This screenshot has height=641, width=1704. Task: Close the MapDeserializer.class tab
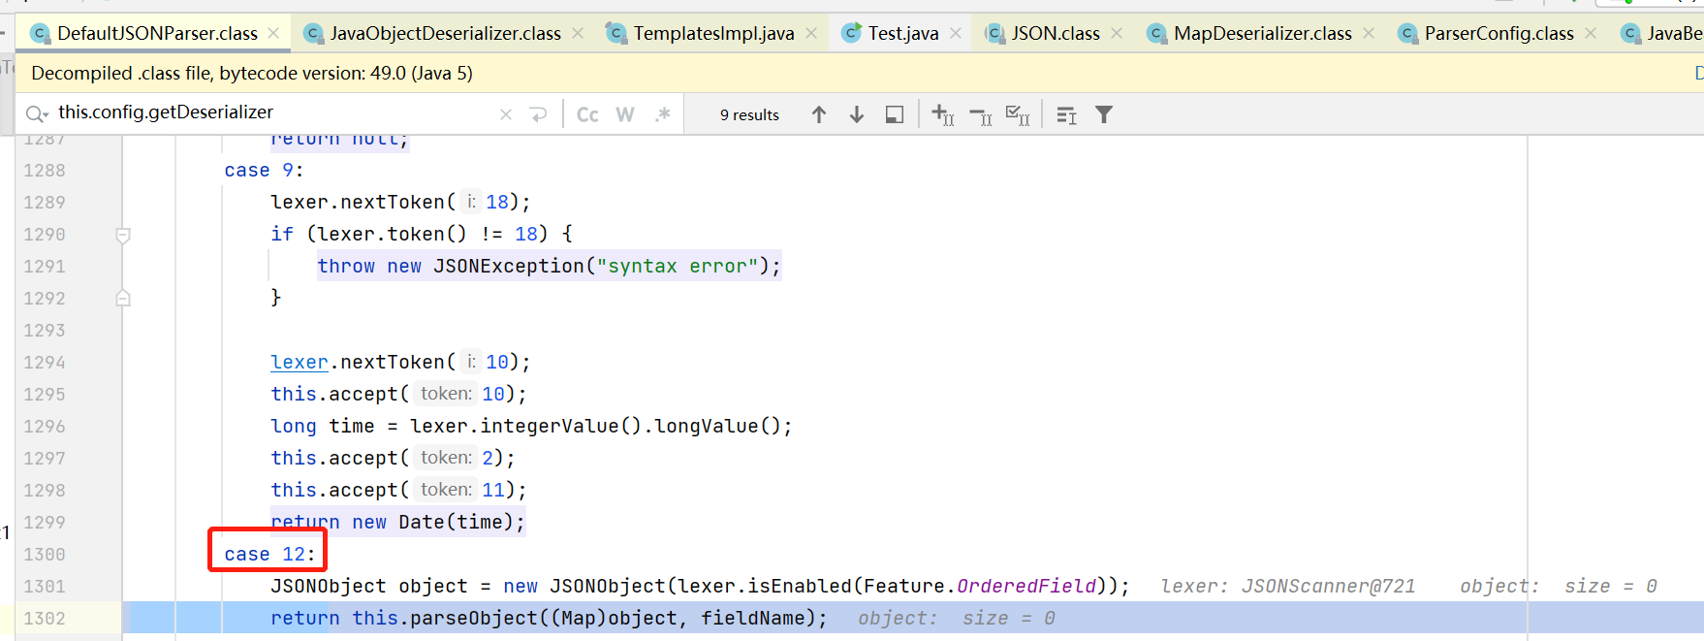1369,33
